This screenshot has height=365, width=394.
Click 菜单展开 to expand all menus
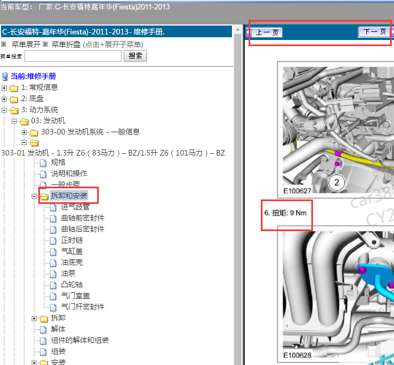[x=26, y=44]
